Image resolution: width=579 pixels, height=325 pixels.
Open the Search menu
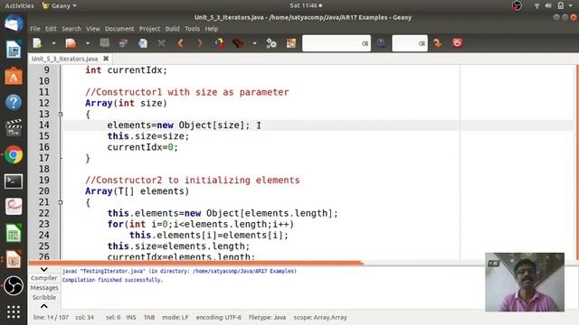[71, 29]
